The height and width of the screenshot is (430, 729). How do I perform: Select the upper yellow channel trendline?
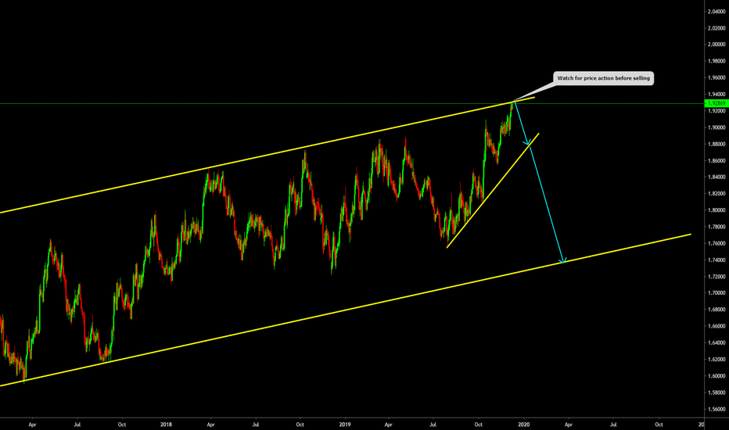(235, 163)
